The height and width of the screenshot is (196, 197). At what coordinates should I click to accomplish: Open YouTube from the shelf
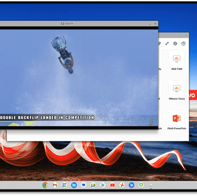click(x=112, y=185)
